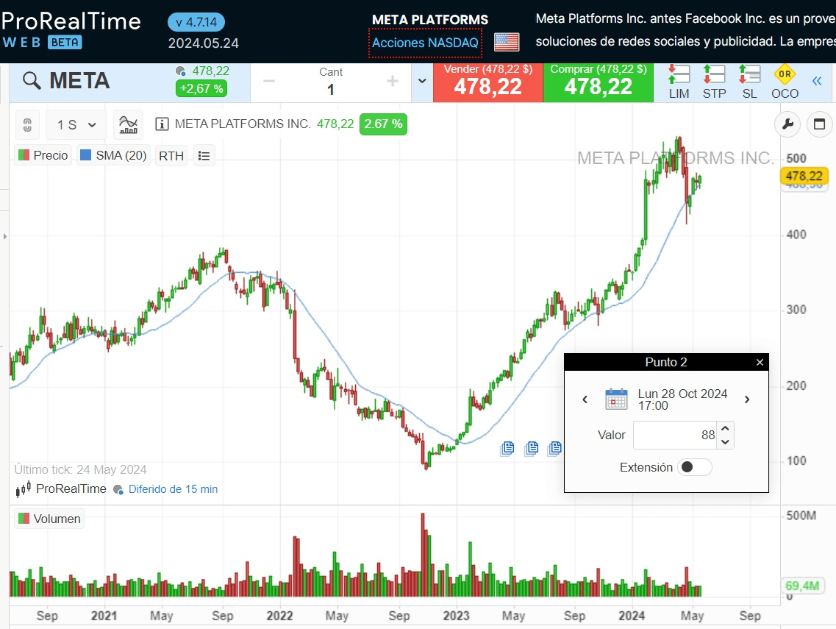Screen dimensions: 836x629
Task: Toggle SMA (20) indicator visibility
Action: point(113,156)
